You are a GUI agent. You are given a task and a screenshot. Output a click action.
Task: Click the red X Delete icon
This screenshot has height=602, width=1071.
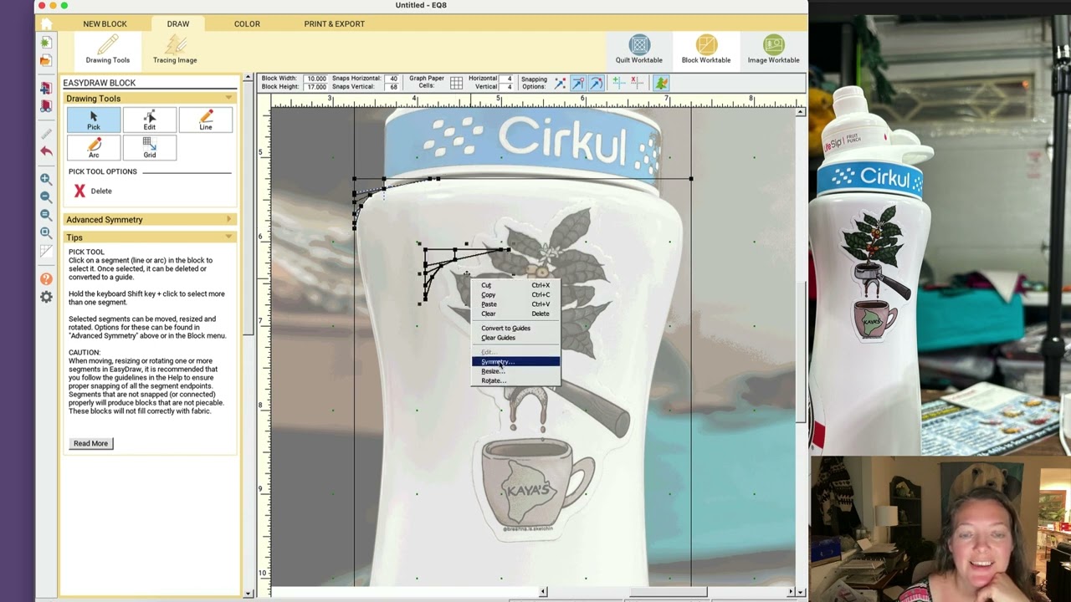(79, 191)
